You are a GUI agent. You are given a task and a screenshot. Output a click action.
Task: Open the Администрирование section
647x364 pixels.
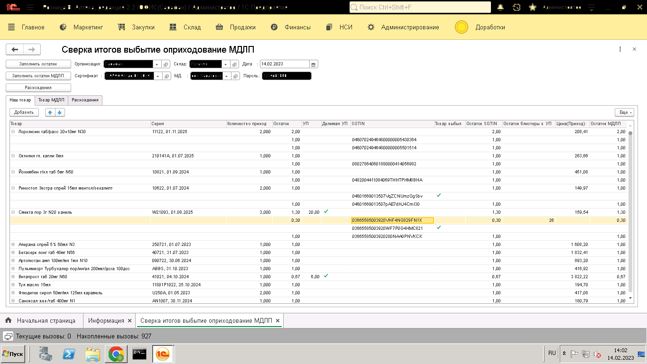tap(403, 27)
